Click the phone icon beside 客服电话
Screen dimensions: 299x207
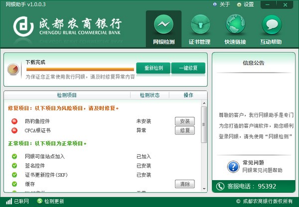pyautogui.click(x=220, y=186)
